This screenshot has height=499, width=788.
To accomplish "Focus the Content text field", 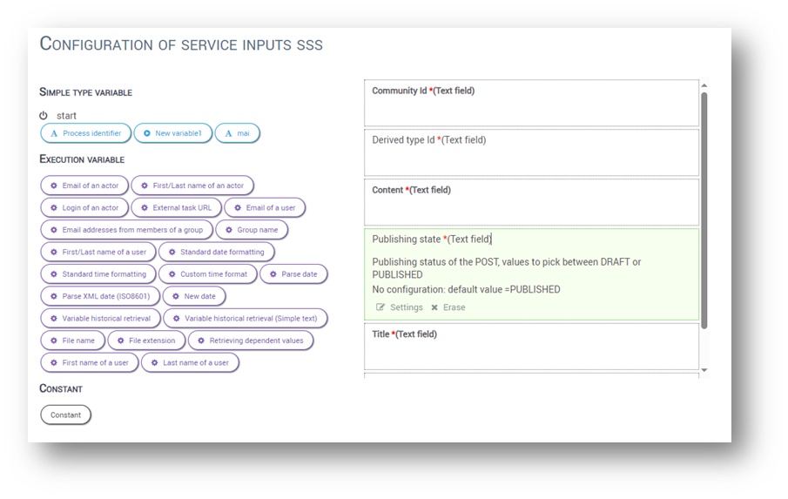I will coord(530,209).
